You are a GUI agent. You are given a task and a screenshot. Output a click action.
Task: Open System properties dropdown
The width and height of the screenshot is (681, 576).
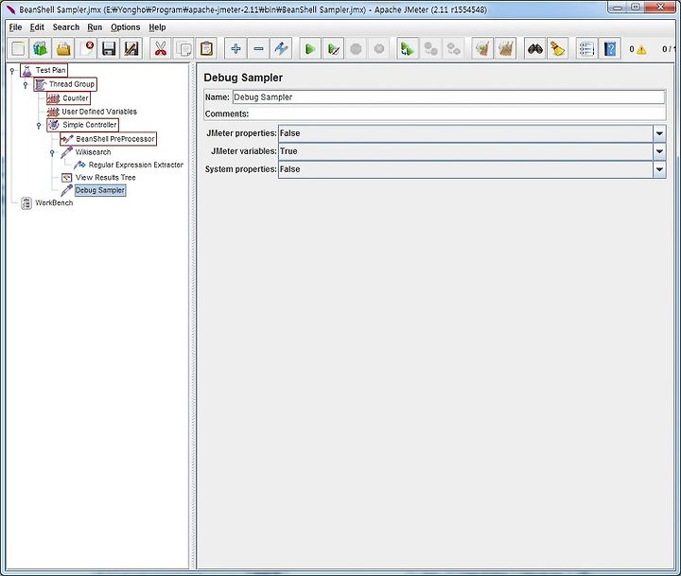click(659, 169)
